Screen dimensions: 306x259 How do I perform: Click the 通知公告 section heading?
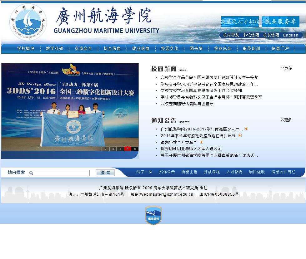tap(164, 120)
